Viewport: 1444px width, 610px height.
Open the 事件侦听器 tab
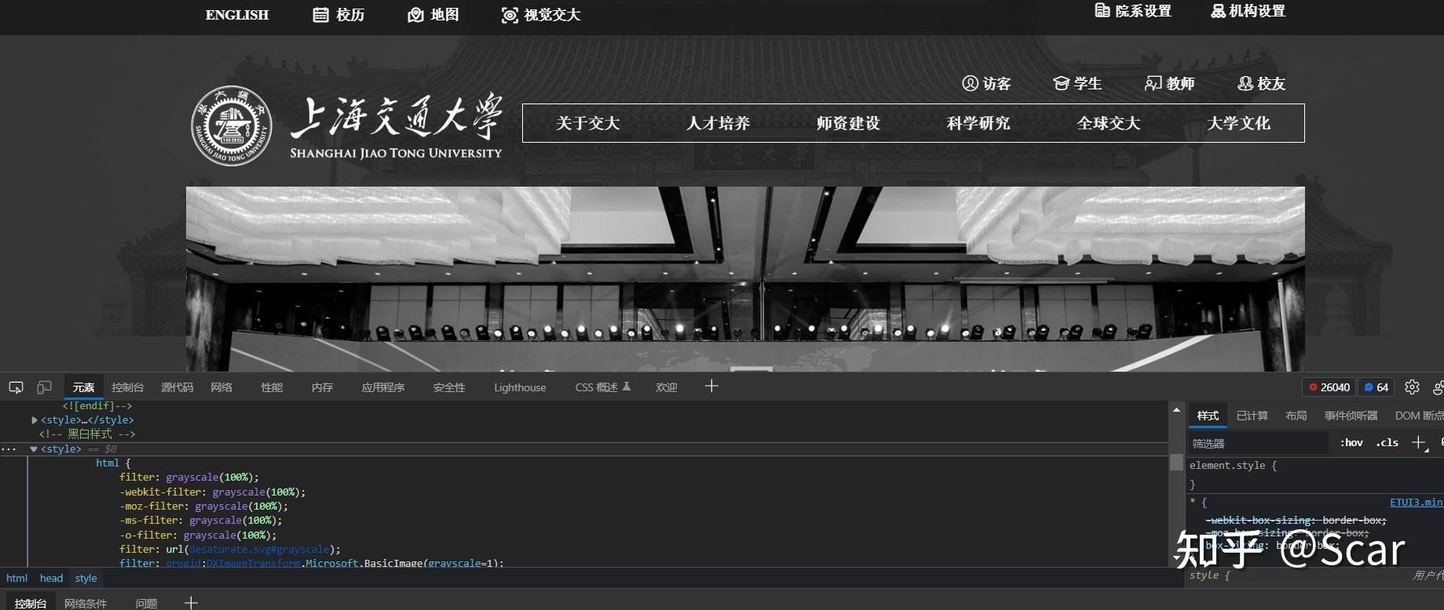(1351, 416)
